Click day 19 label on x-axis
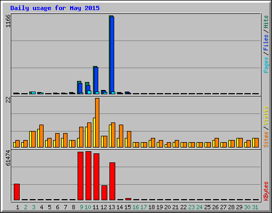 [159, 207]
